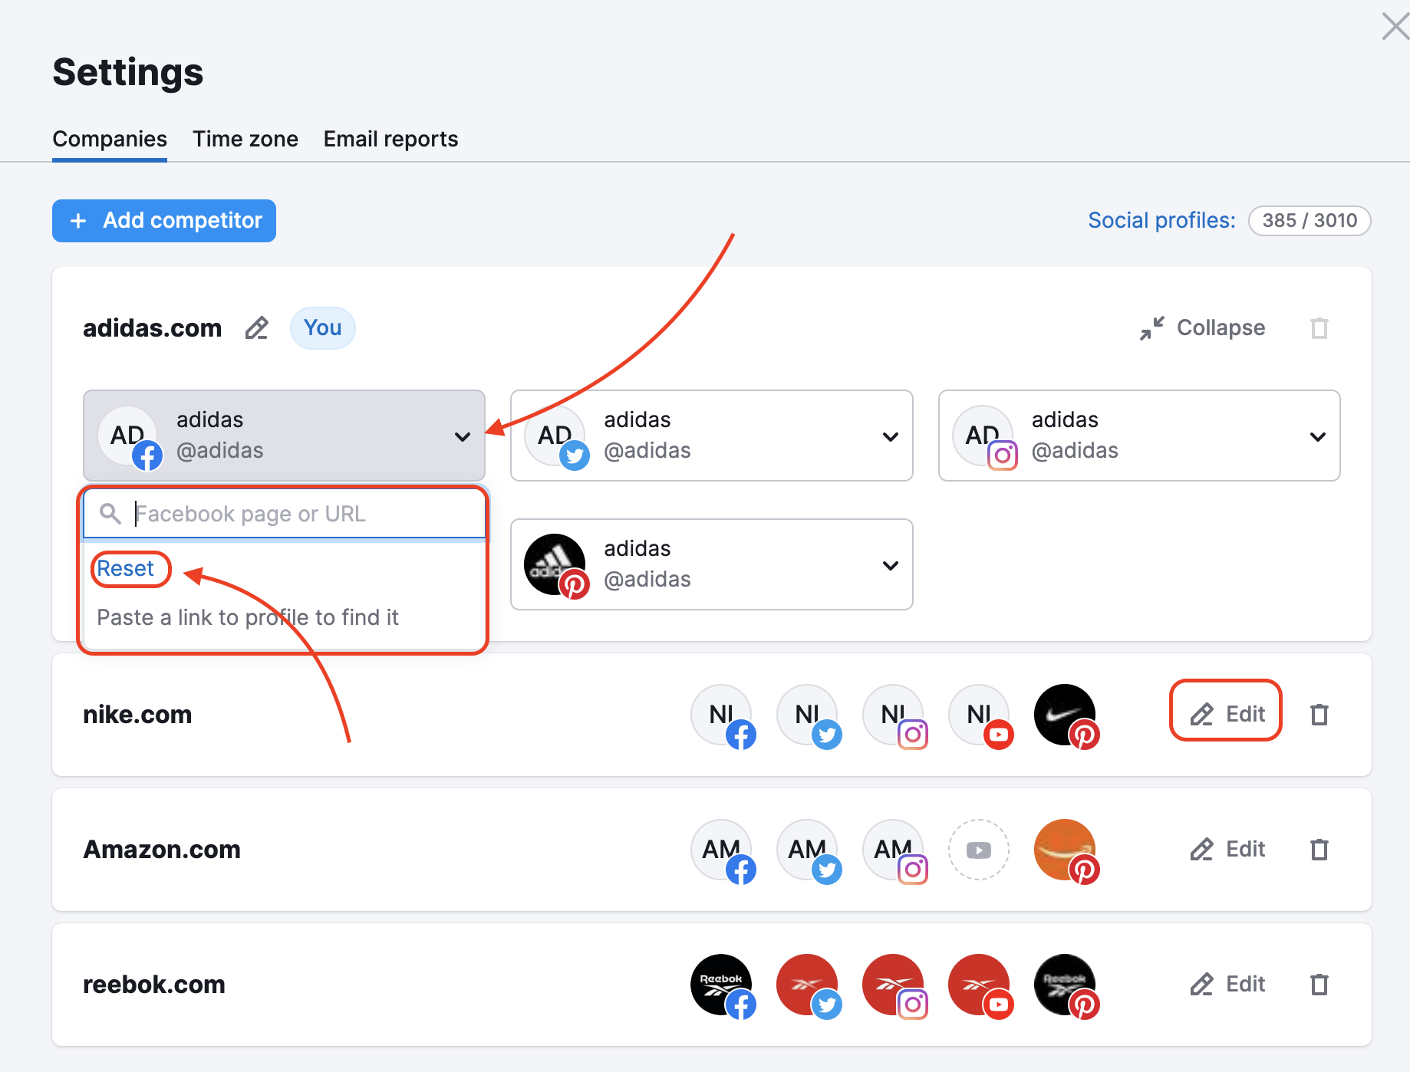Click the empty YouTube placeholder on Amazon.com row
This screenshot has width=1410, height=1072.
coord(978,850)
